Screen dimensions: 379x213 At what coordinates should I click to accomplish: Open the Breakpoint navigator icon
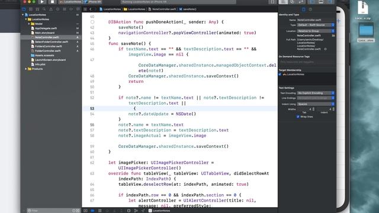pyautogui.click(x=71, y=9)
